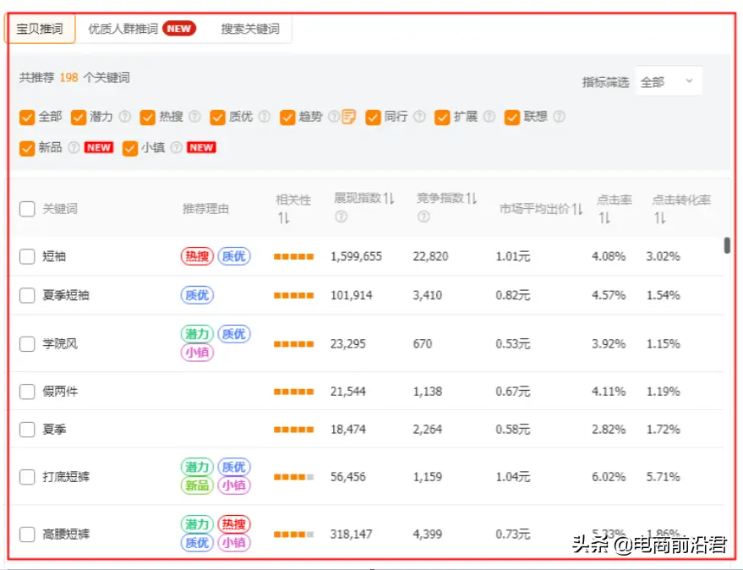Sort the 相关性 column
Image resolution: width=743 pixels, height=570 pixels.
pyautogui.click(x=283, y=218)
